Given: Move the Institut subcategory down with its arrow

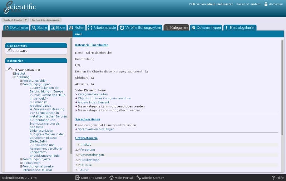Looking at the screenshot, I should pos(78,145).
